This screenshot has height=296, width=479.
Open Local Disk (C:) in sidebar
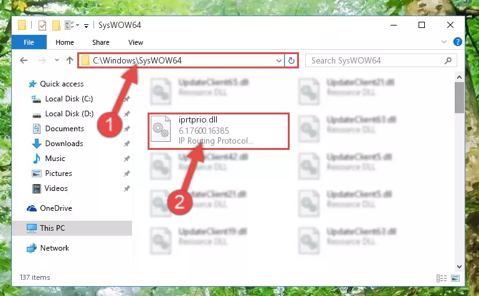(x=69, y=99)
